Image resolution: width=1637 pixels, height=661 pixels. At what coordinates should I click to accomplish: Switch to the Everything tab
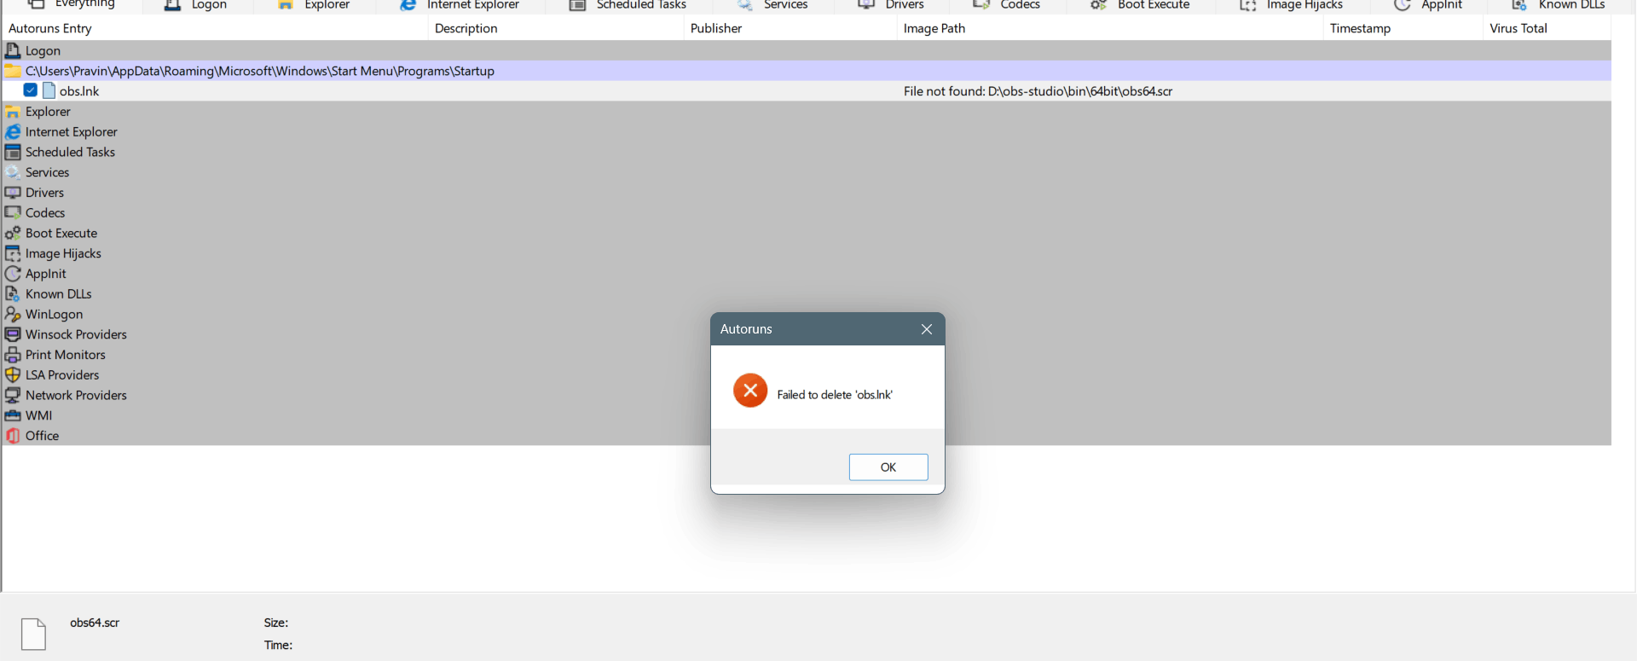[x=72, y=5]
